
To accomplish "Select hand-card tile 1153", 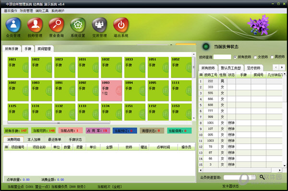I will click(181, 112).
